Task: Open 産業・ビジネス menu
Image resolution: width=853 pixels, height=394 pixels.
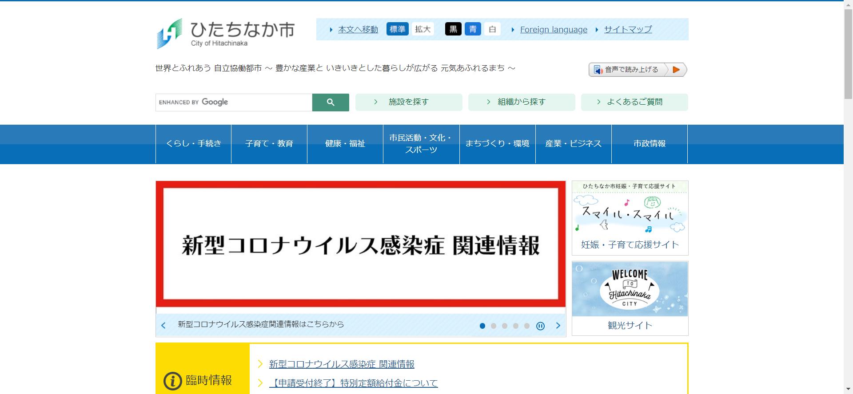Action: click(x=574, y=144)
